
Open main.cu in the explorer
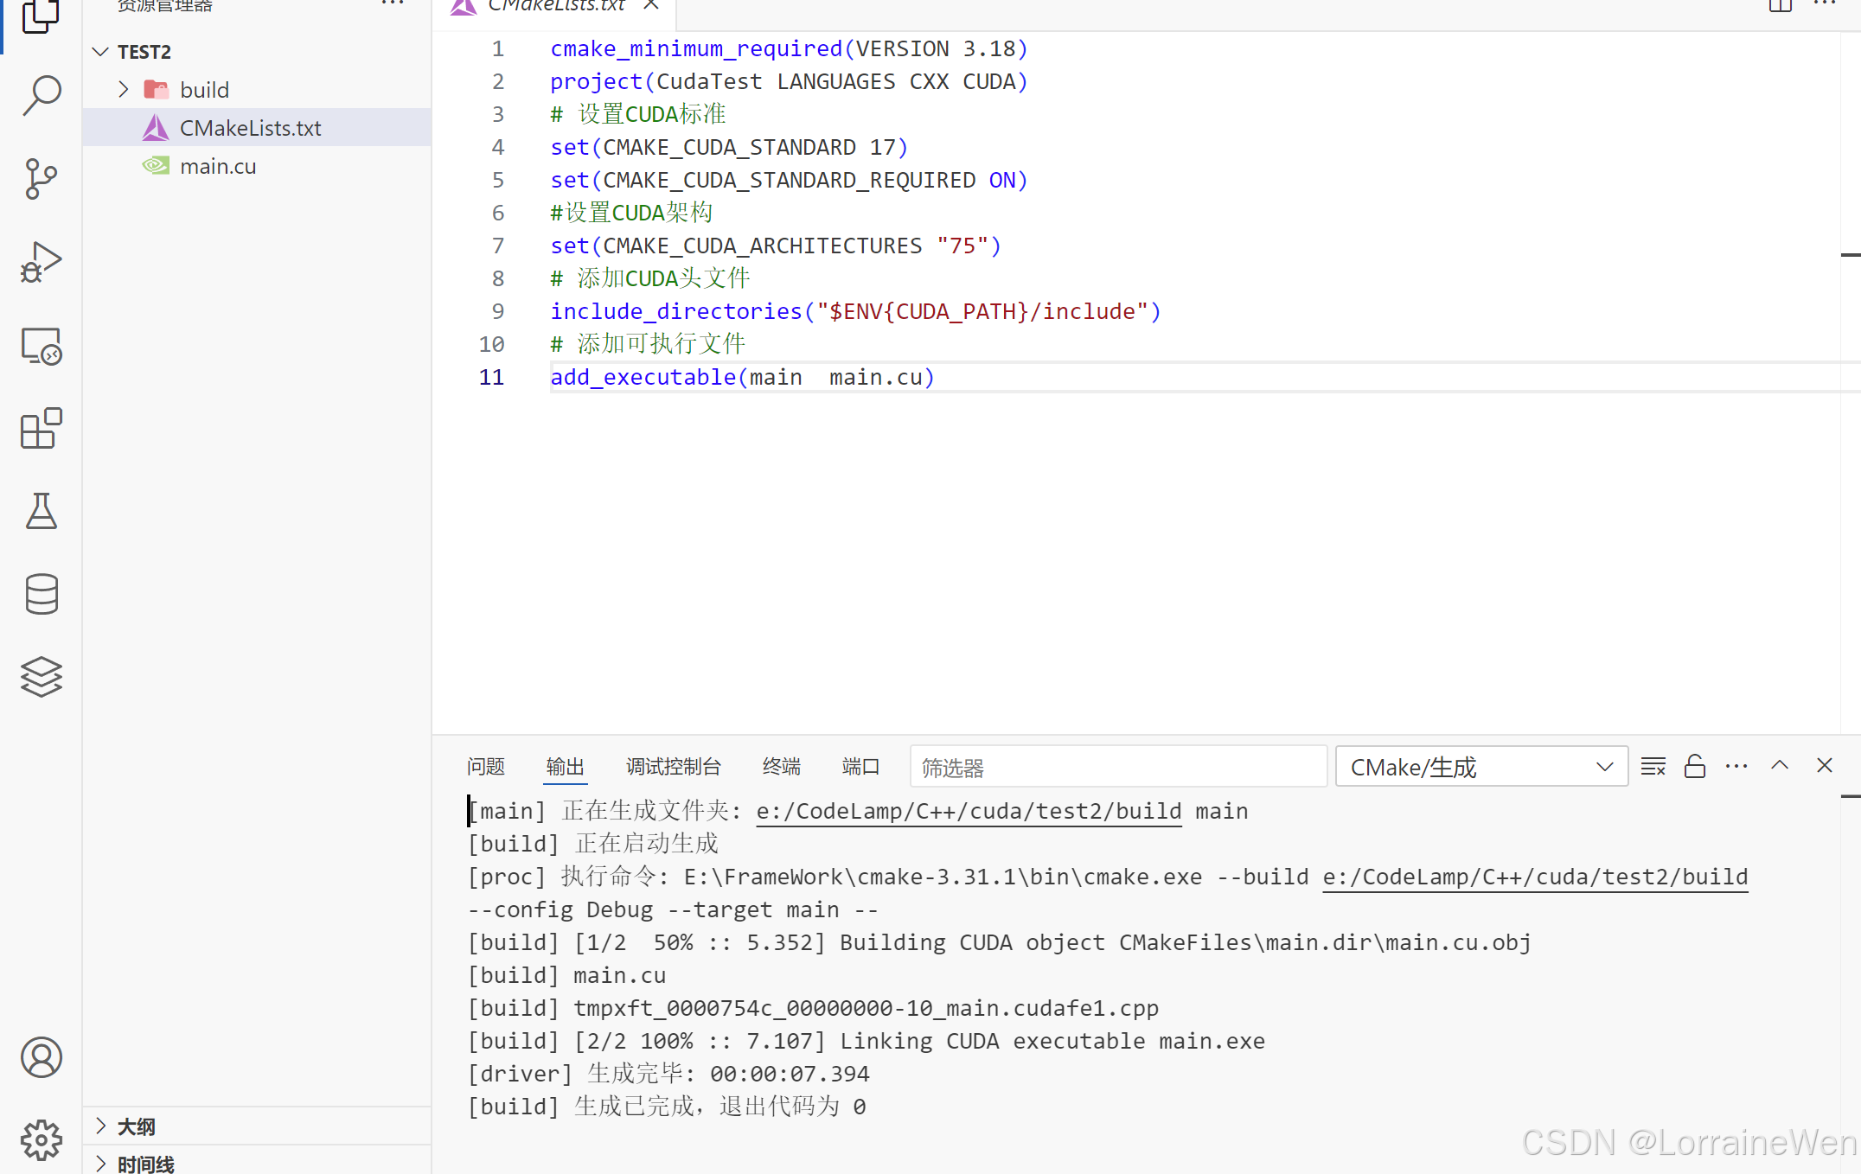218,166
